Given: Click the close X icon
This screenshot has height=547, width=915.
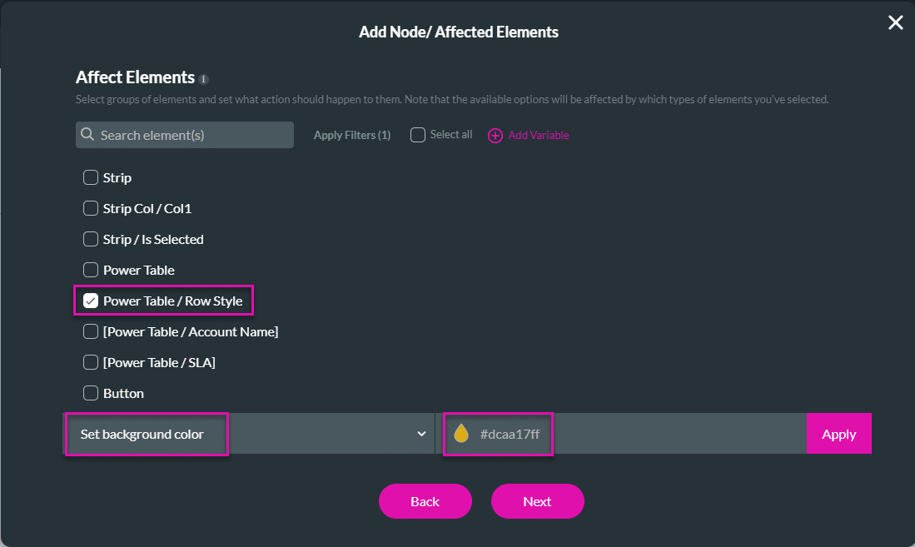Looking at the screenshot, I should pos(895,22).
